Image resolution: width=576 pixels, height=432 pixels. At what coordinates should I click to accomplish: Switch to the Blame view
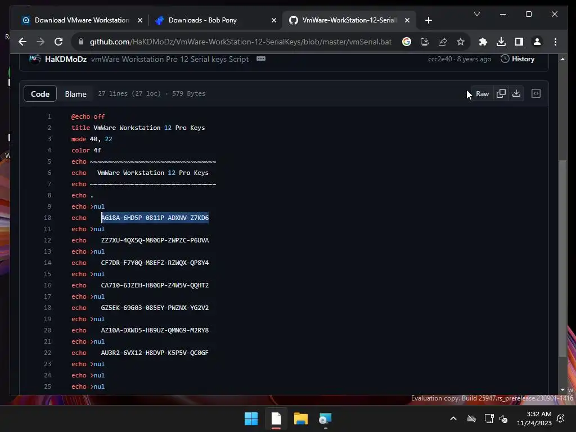76,94
